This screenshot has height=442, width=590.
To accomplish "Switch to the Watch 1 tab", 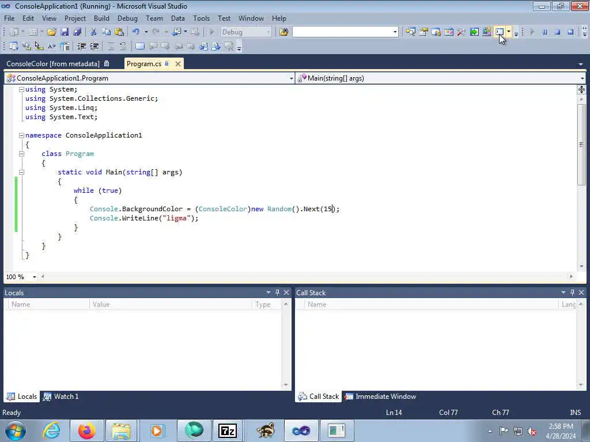I will click(x=61, y=397).
